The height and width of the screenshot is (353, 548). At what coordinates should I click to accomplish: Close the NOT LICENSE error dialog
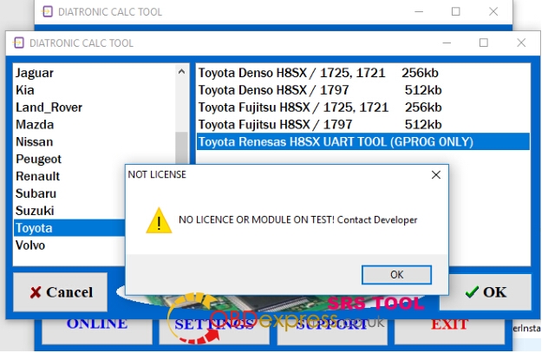(435, 174)
